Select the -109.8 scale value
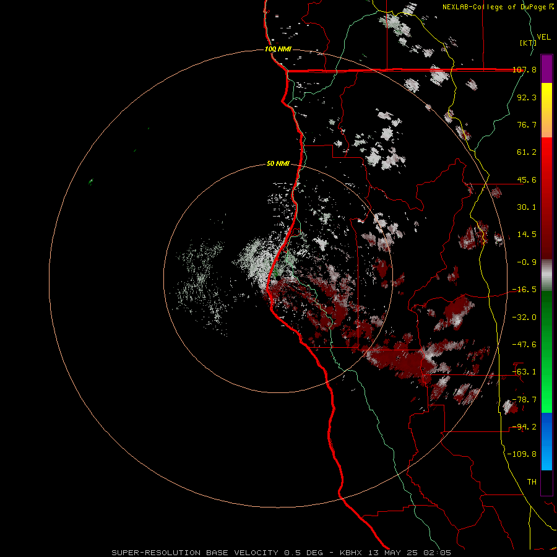This screenshot has width=557, height=557. (x=522, y=454)
